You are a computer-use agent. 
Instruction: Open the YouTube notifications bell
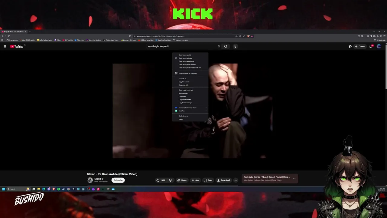[x=371, y=46]
